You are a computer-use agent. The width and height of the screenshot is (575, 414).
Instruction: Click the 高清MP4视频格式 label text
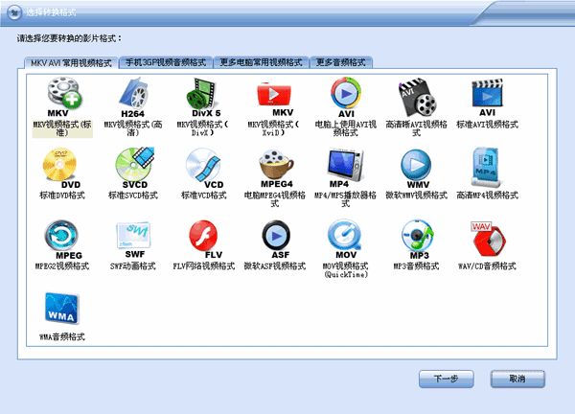[x=488, y=195]
